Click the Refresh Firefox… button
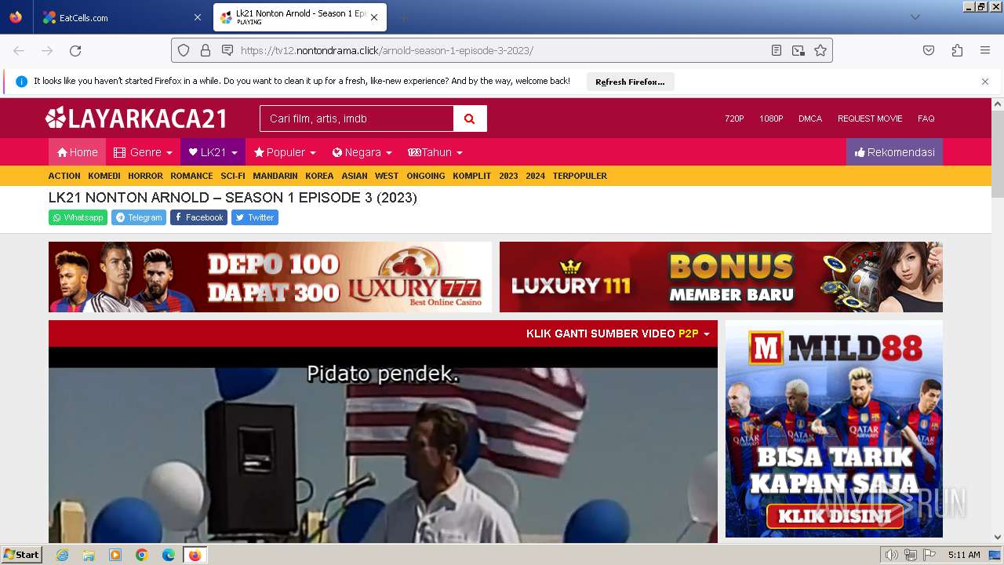The height and width of the screenshot is (565, 1004). pos(630,82)
